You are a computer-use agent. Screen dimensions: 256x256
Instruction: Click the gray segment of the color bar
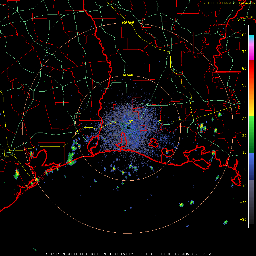(251, 202)
